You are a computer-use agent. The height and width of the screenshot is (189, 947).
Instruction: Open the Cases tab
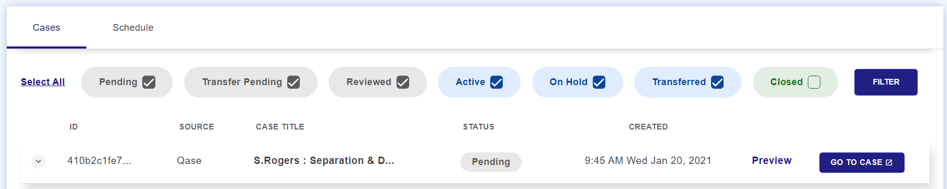tap(47, 28)
